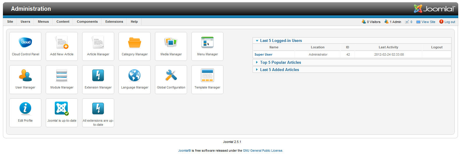This screenshot has width=460, height=154.
Task: Click the Location column header
Action: pyautogui.click(x=318, y=47)
